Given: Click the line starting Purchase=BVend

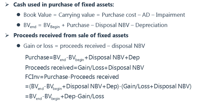Looking at the screenshot, I should (x=82, y=58).
